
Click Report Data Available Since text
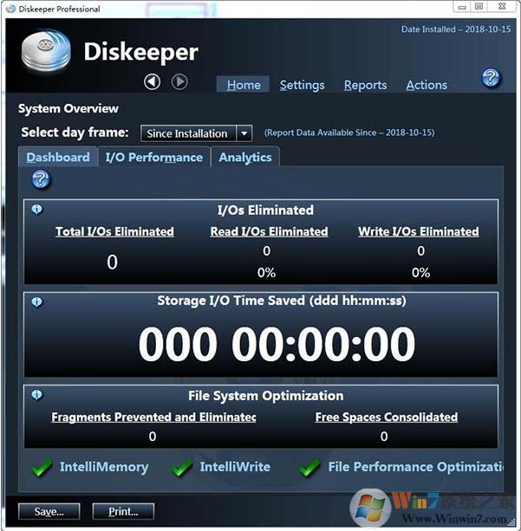(x=349, y=133)
